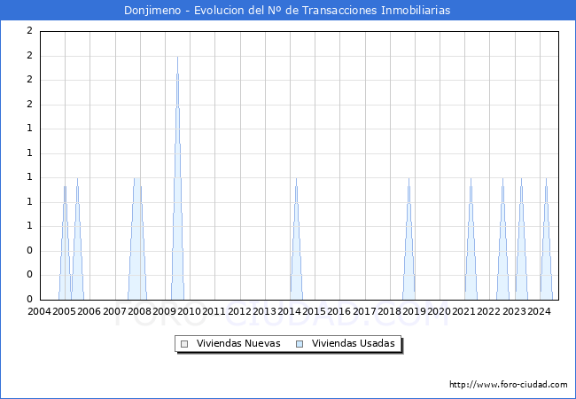Image resolution: width=576 pixels, height=399 pixels.
Task: Toggle the Viviendas Usadas legend label
Action: tap(353, 344)
